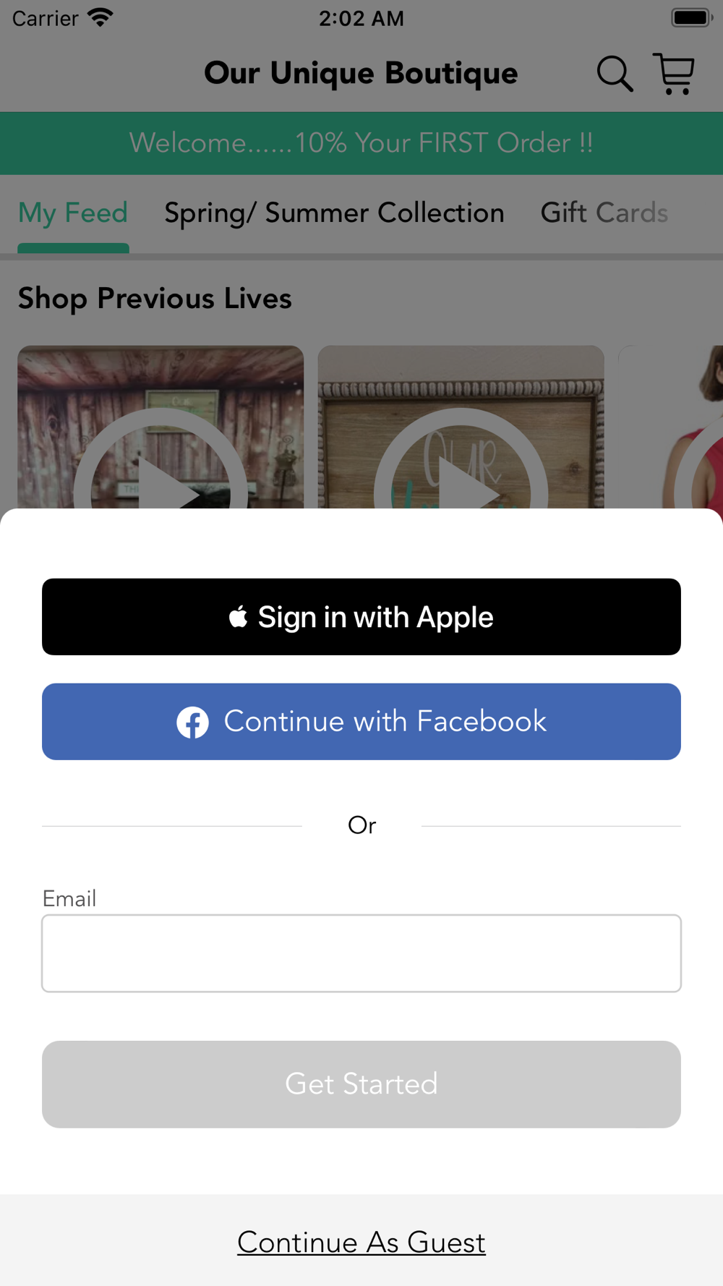Tap the Facebook logo icon
Viewport: 723px width, 1286px height.
point(192,722)
